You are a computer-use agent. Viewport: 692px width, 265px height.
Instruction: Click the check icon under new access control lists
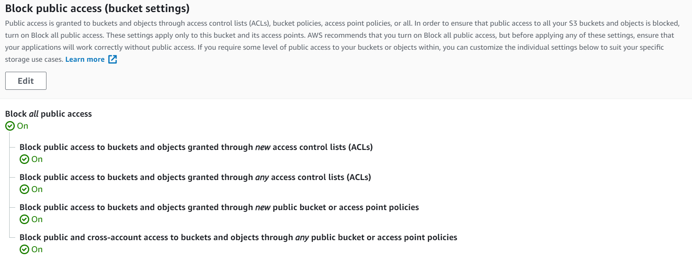24,159
